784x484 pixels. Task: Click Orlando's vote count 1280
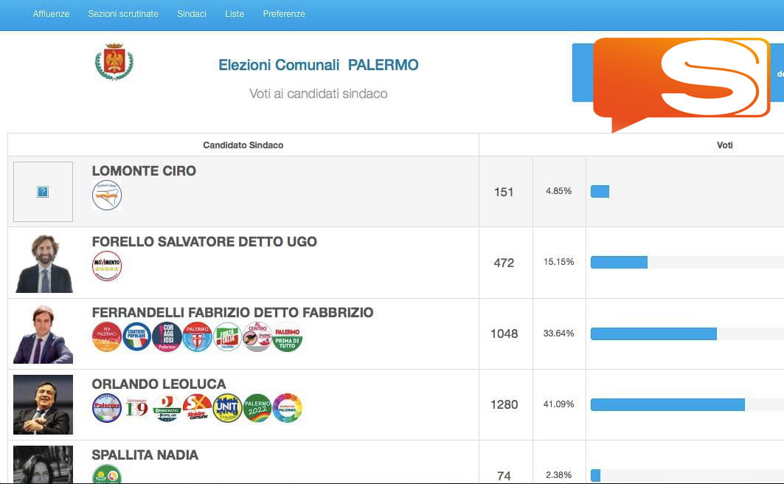[504, 404]
